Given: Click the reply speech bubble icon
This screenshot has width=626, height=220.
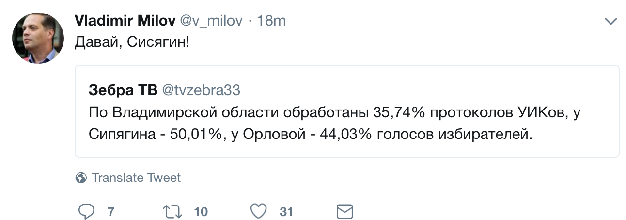Looking at the screenshot, I should (86, 211).
